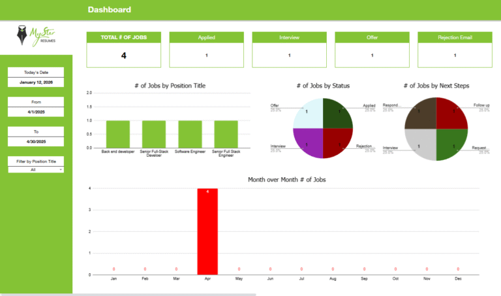Image resolution: width=501 pixels, height=296 pixels.
Task: Click the light blue Offer pie slice
Action: [309, 113]
